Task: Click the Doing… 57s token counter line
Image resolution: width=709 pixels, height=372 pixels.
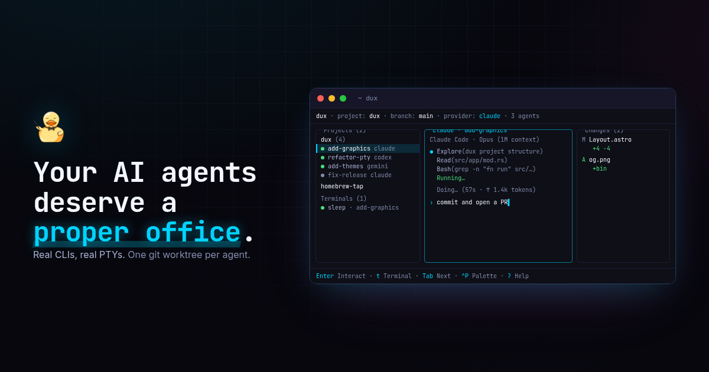Action: (486, 190)
